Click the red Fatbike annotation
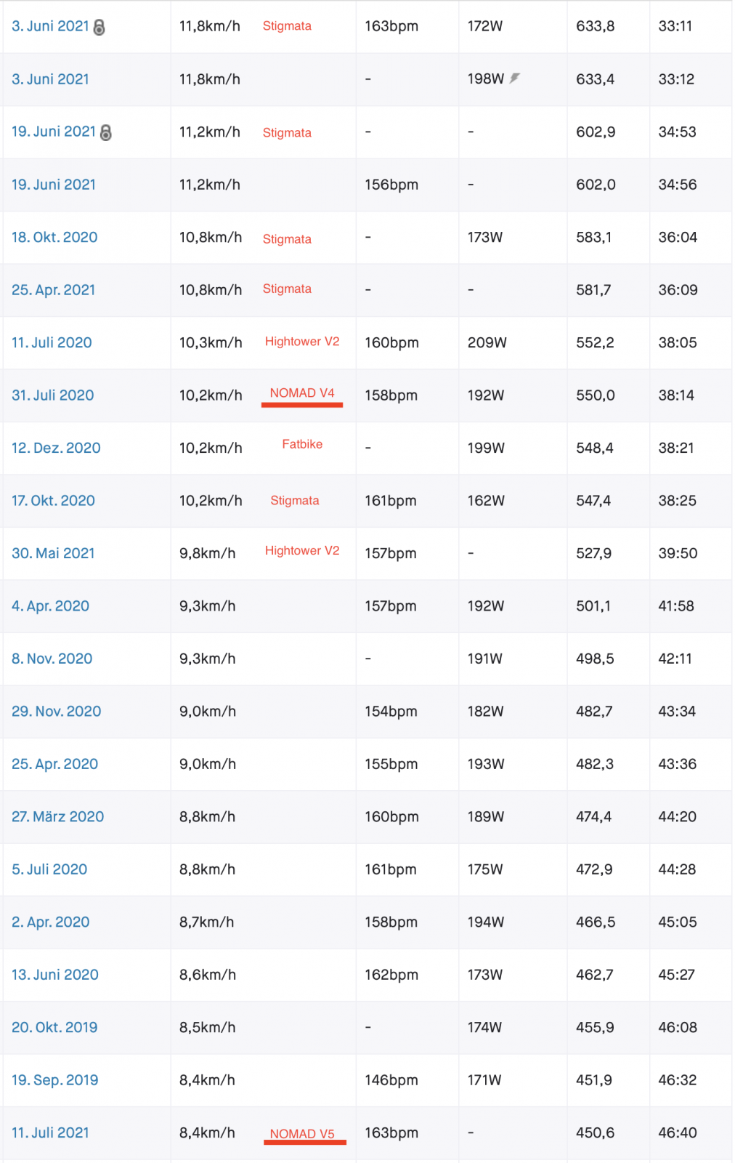 302,444
